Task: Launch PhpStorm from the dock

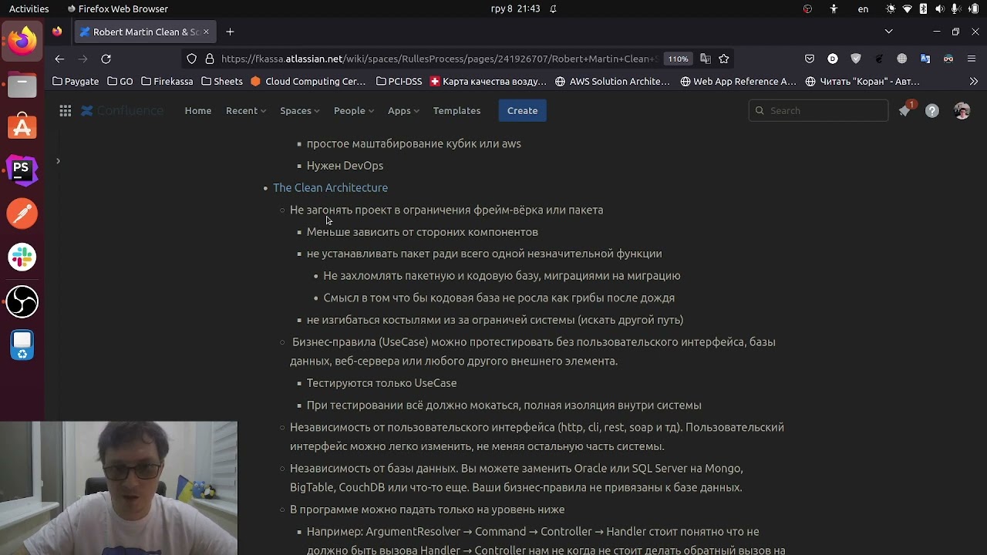Action: pos(22,170)
